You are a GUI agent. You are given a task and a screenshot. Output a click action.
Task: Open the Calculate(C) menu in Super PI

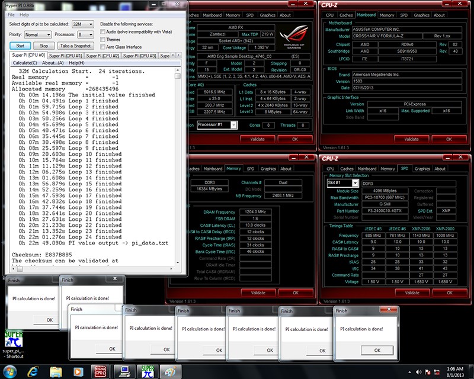pos(25,63)
